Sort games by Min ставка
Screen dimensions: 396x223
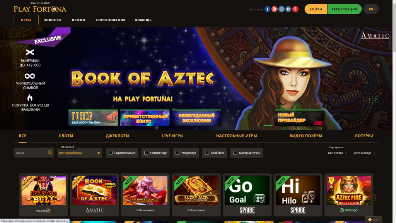pyautogui.click(x=337, y=153)
